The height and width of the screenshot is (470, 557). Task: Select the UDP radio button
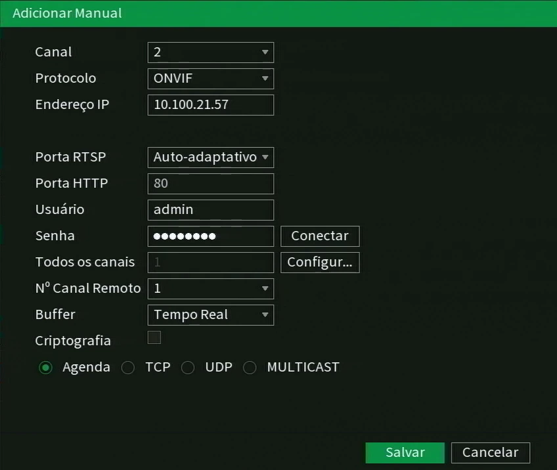point(188,368)
